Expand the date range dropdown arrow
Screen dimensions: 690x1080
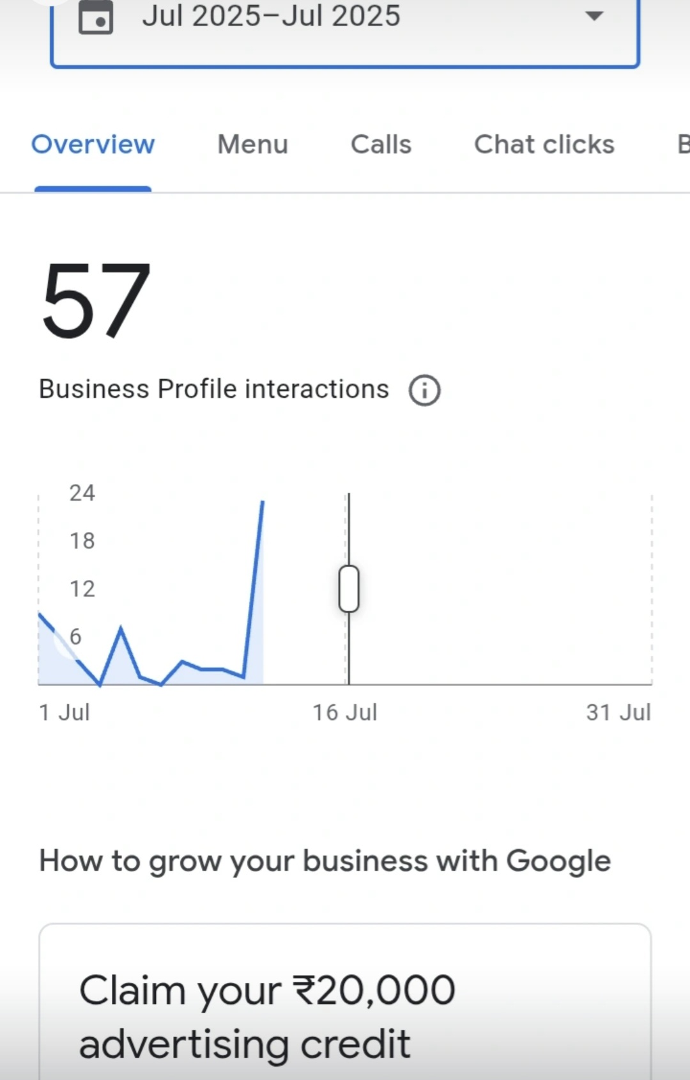click(x=594, y=16)
